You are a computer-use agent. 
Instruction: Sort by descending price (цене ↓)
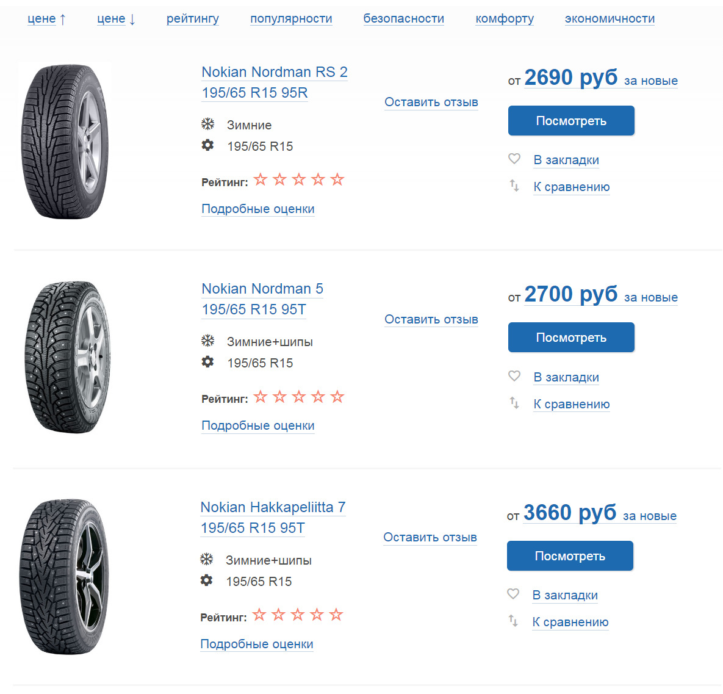pos(116,19)
